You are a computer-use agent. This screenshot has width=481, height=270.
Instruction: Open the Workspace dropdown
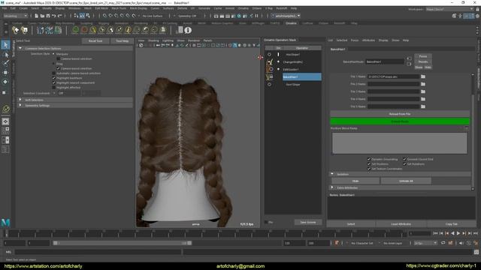coord(449,9)
